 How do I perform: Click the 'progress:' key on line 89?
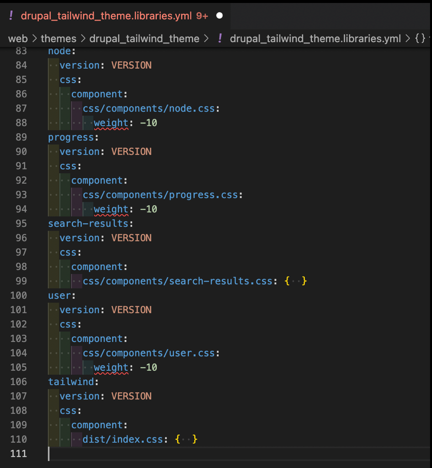coord(73,137)
